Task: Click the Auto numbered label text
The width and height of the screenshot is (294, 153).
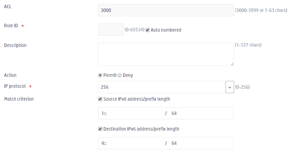Action: click(x=166, y=30)
